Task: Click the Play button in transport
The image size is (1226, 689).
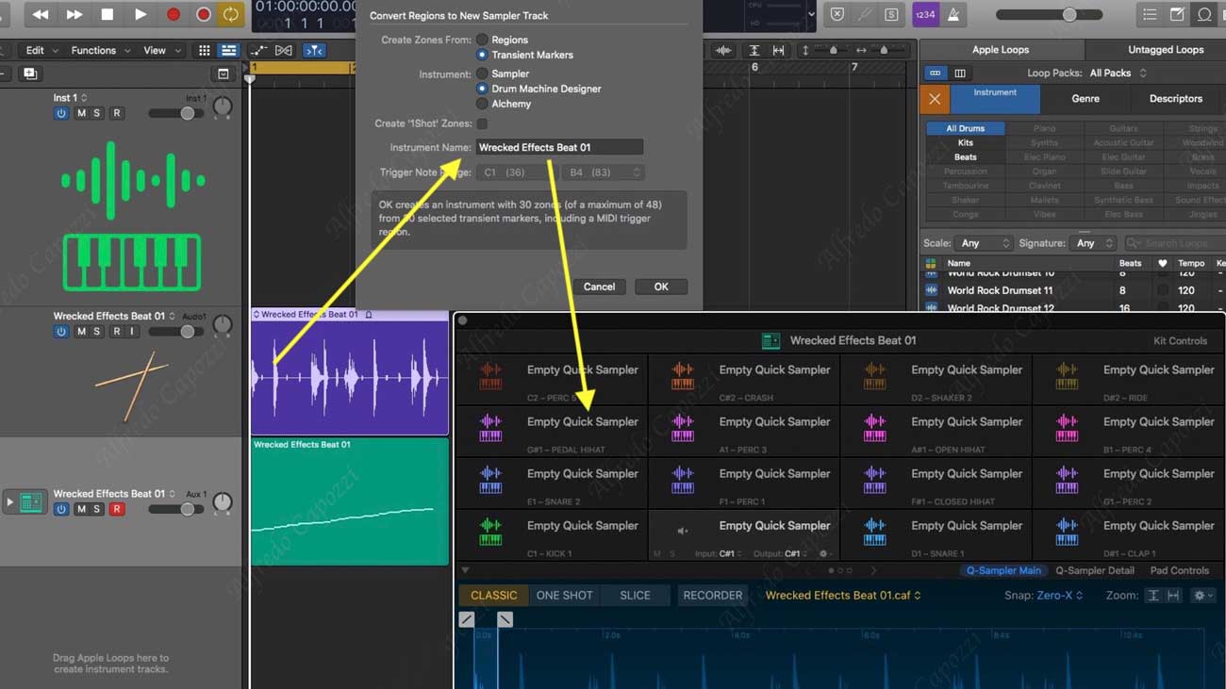Action: point(140,14)
